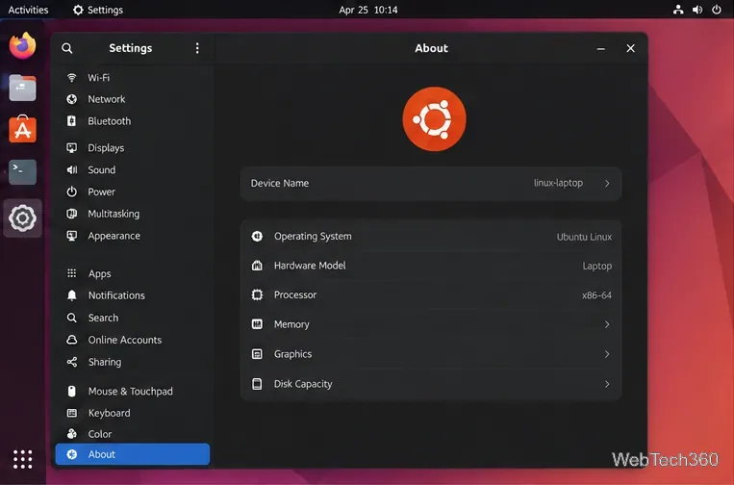Open Mouse & Touchpad settings
The image size is (734, 485).
(x=133, y=392)
